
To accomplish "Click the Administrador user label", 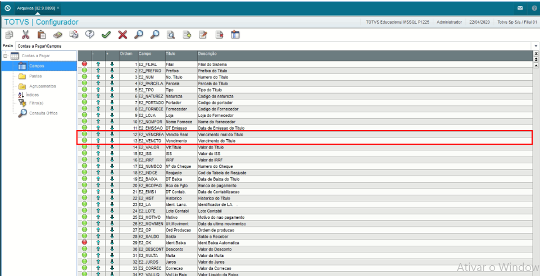I will (449, 22).
